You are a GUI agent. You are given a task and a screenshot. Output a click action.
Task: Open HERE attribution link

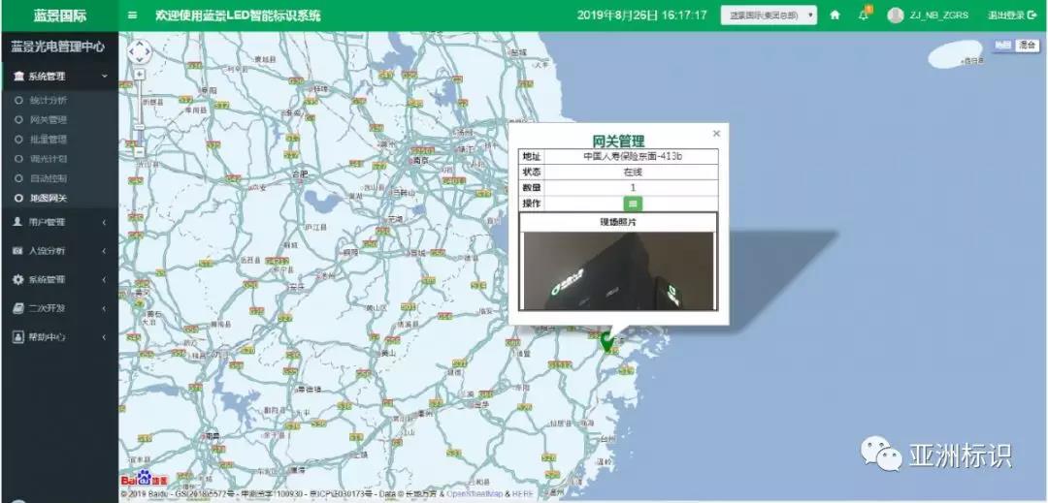pos(523,493)
